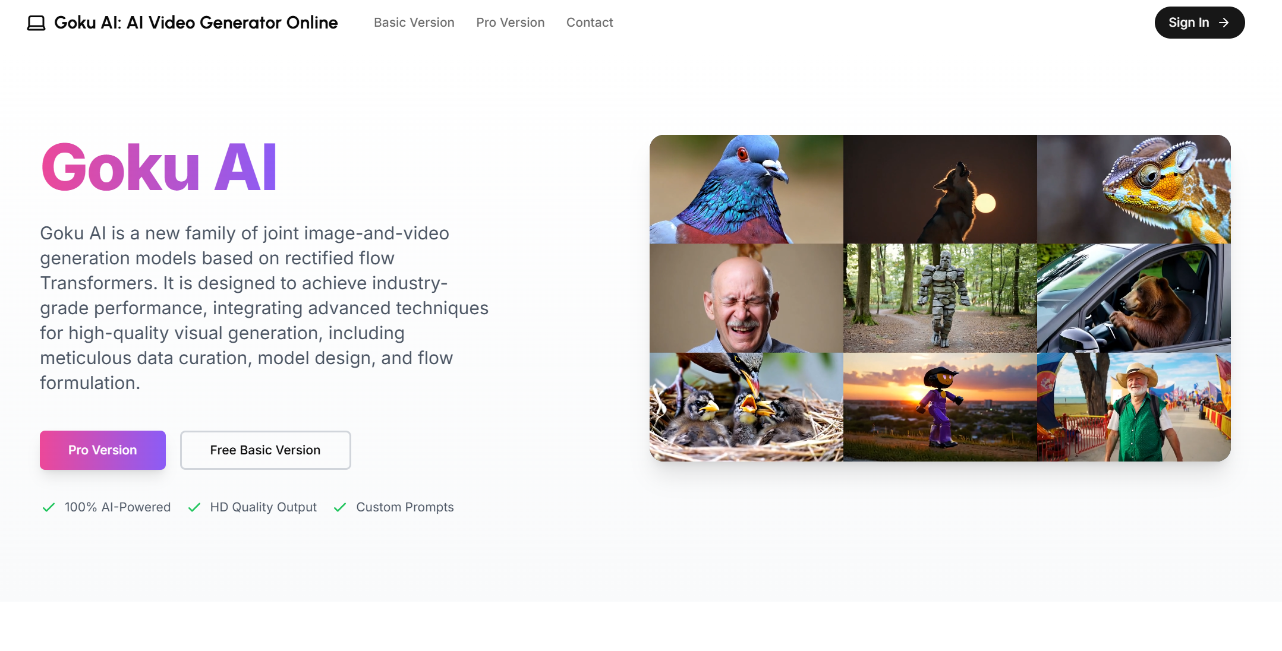Open the baby birds nest thumbnail
Image resolution: width=1282 pixels, height=651 pixels.
point(746,407)
